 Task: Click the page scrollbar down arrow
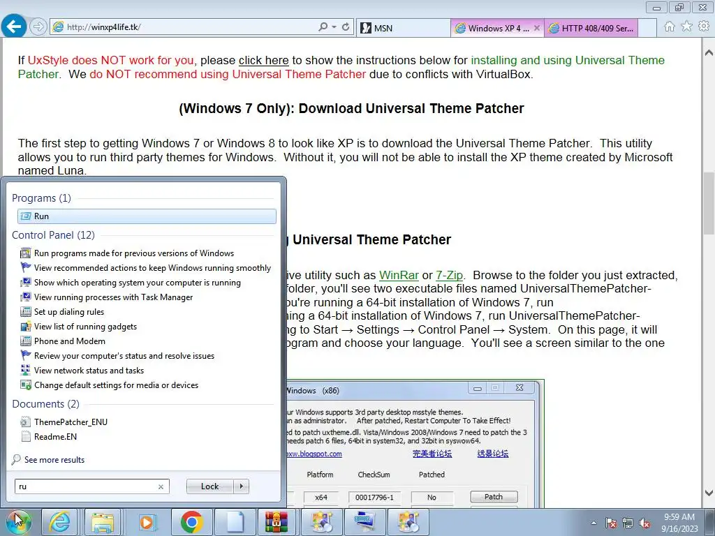[x=709, y=493]
